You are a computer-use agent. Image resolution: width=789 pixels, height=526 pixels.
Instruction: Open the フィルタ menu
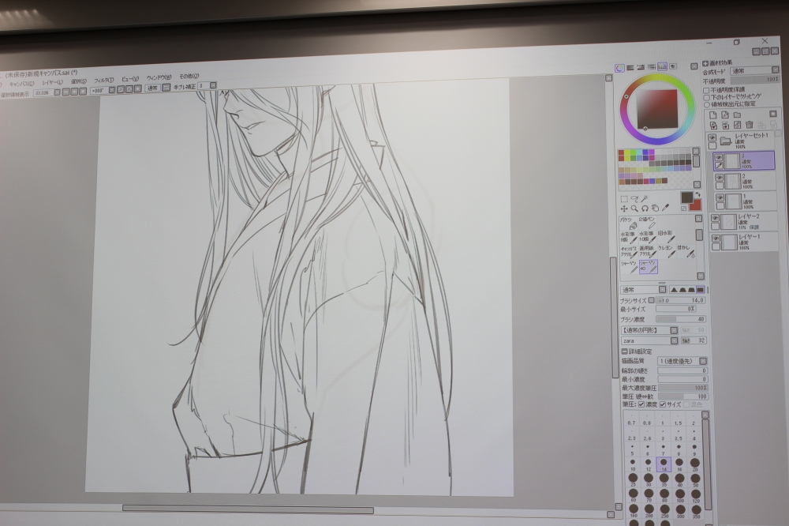[103, 80]
